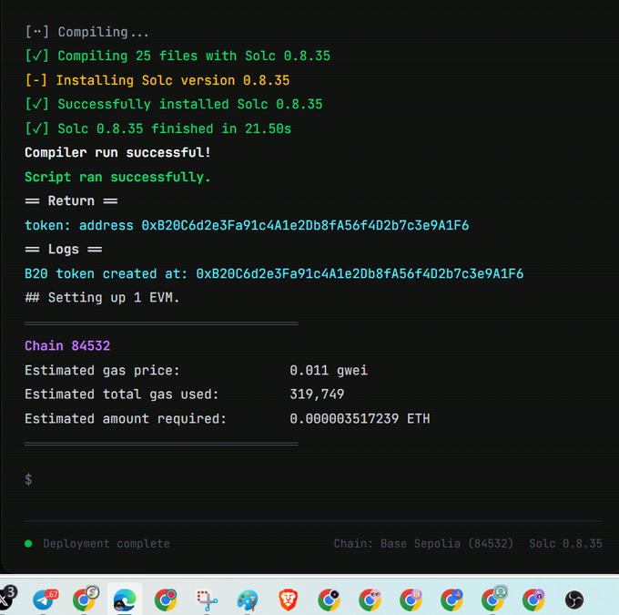This screenshot has width=619, height=615.
Task: Click 'Solc 0.8.35 finished in 21.50s' line
Action: [x=157, y=128]
